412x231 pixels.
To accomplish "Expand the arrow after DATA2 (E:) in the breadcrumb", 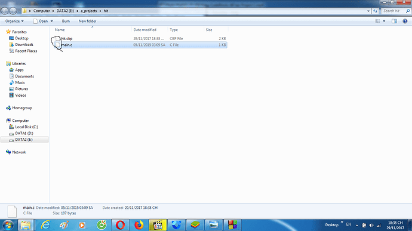I will [77, 11].
